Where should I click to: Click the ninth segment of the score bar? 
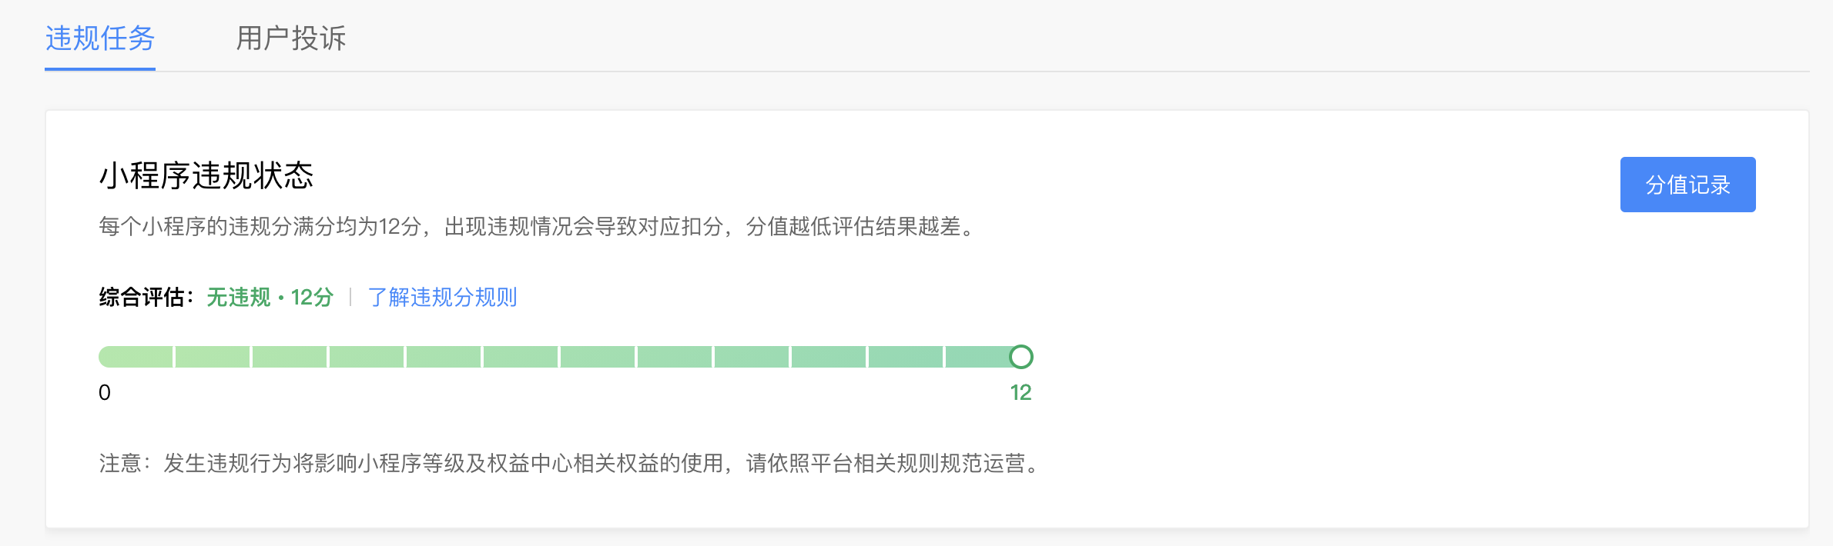click(752, 357)
